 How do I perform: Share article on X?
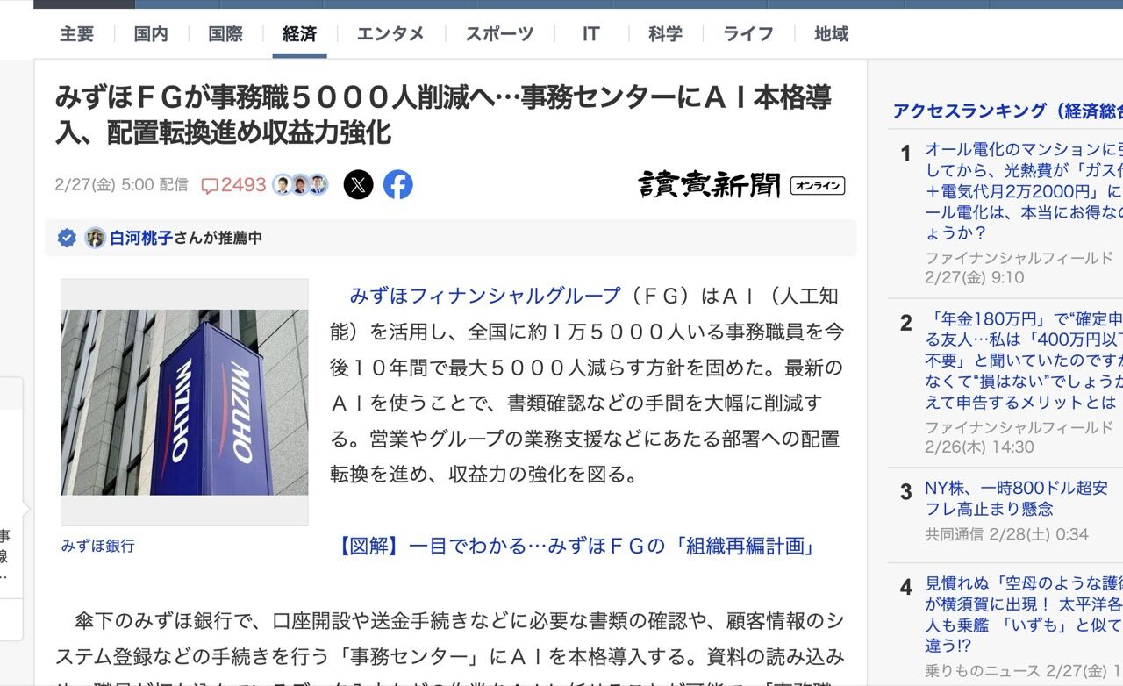pos(358,184)
